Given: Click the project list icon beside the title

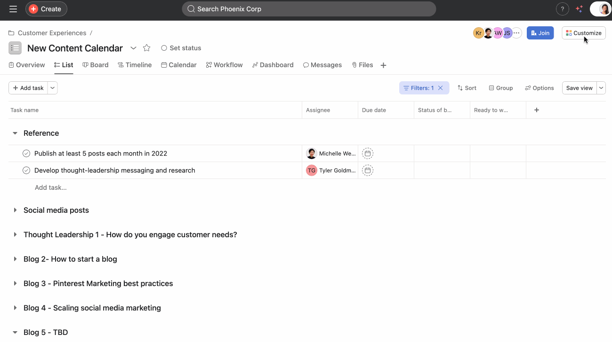Looking at the screenshot, I should tap(15, 47).
